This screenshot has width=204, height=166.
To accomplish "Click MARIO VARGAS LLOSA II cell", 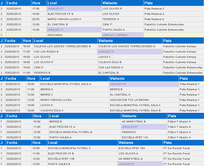I will [74, 19].
